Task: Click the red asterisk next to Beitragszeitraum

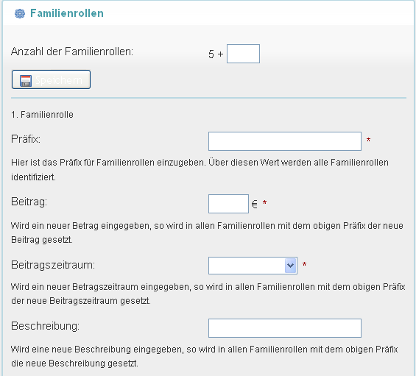Action: pyautogui.click(x=304, y=264)
